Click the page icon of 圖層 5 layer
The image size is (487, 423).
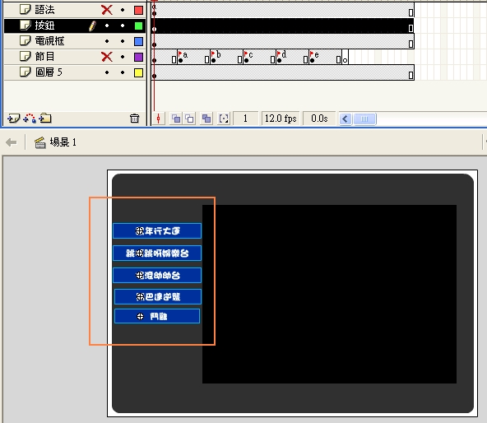26,72
